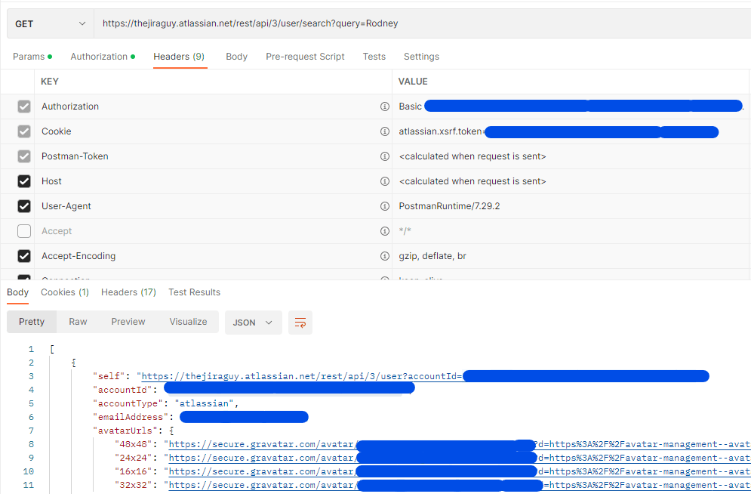Click info icon in Cookie header row
This screenshot has height=494, width=751.
point(385,131)
